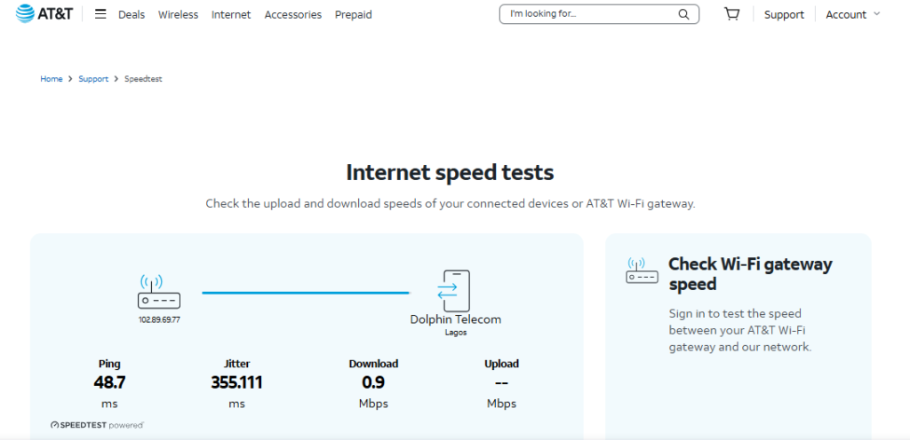Click the Jitter label
The width and height of the screenshot is (910, 440).
[236, 364]
